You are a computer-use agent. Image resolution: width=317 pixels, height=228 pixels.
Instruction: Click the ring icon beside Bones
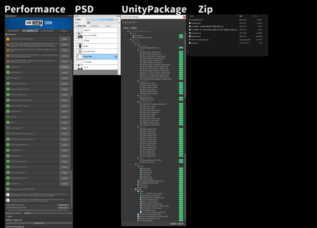pyautogui.click(x=8, y=117)
